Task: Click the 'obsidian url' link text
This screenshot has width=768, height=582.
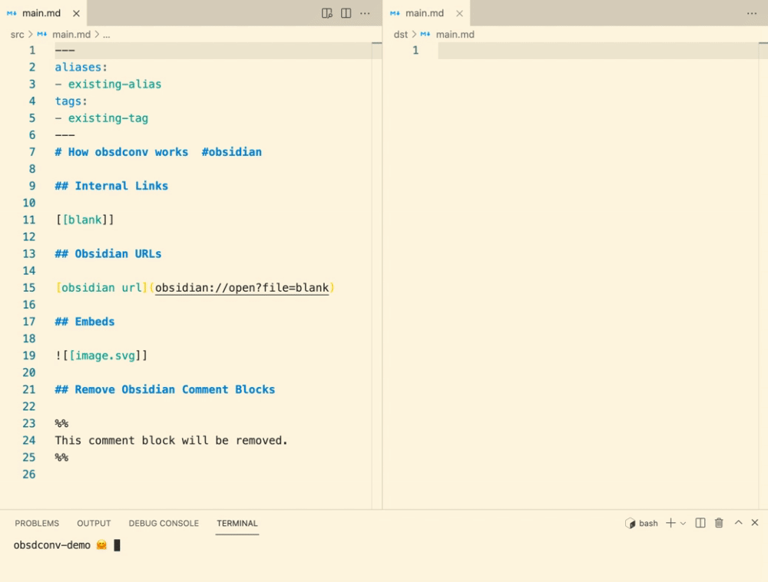Action: (x=101, y=287)
